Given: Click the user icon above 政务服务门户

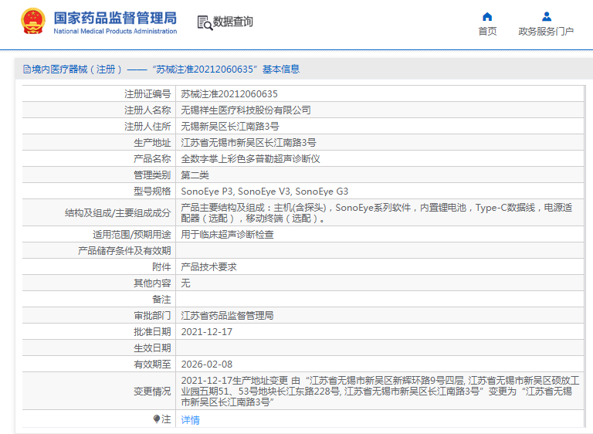Looking at the screenshot, I should [x=547, y=17].
